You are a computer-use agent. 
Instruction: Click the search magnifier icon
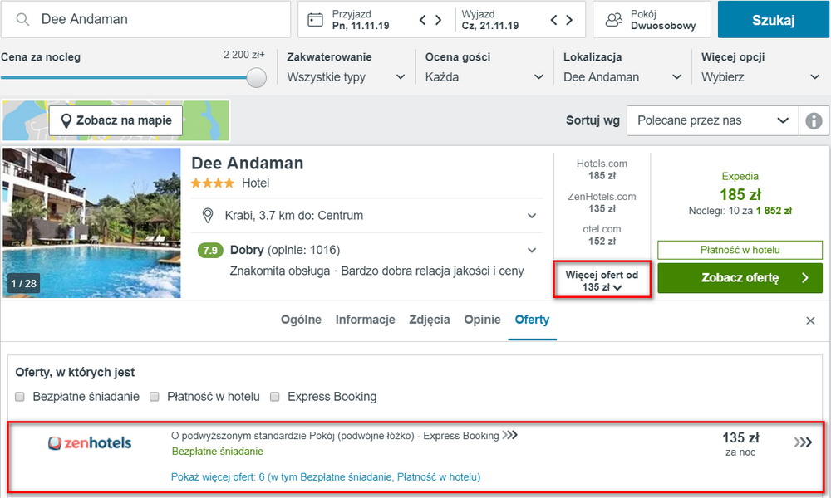point(22,20)
